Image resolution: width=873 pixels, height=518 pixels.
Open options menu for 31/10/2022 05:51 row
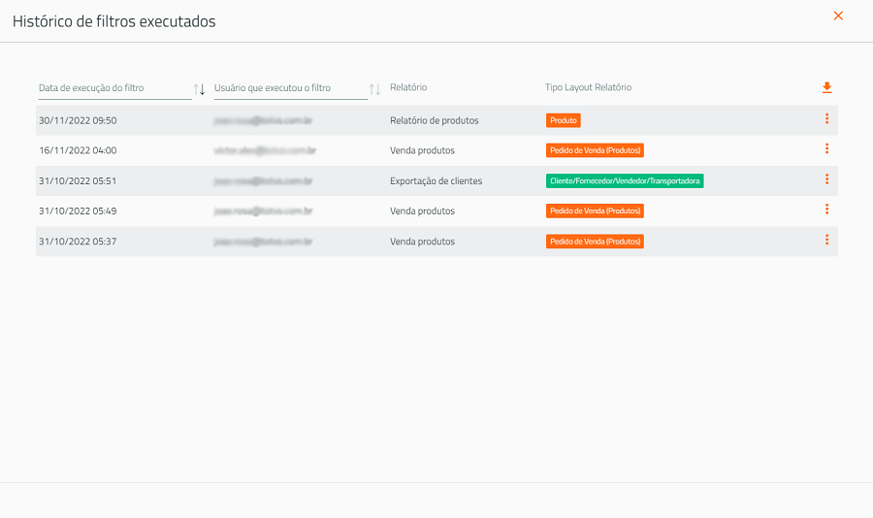coord(826,178)
